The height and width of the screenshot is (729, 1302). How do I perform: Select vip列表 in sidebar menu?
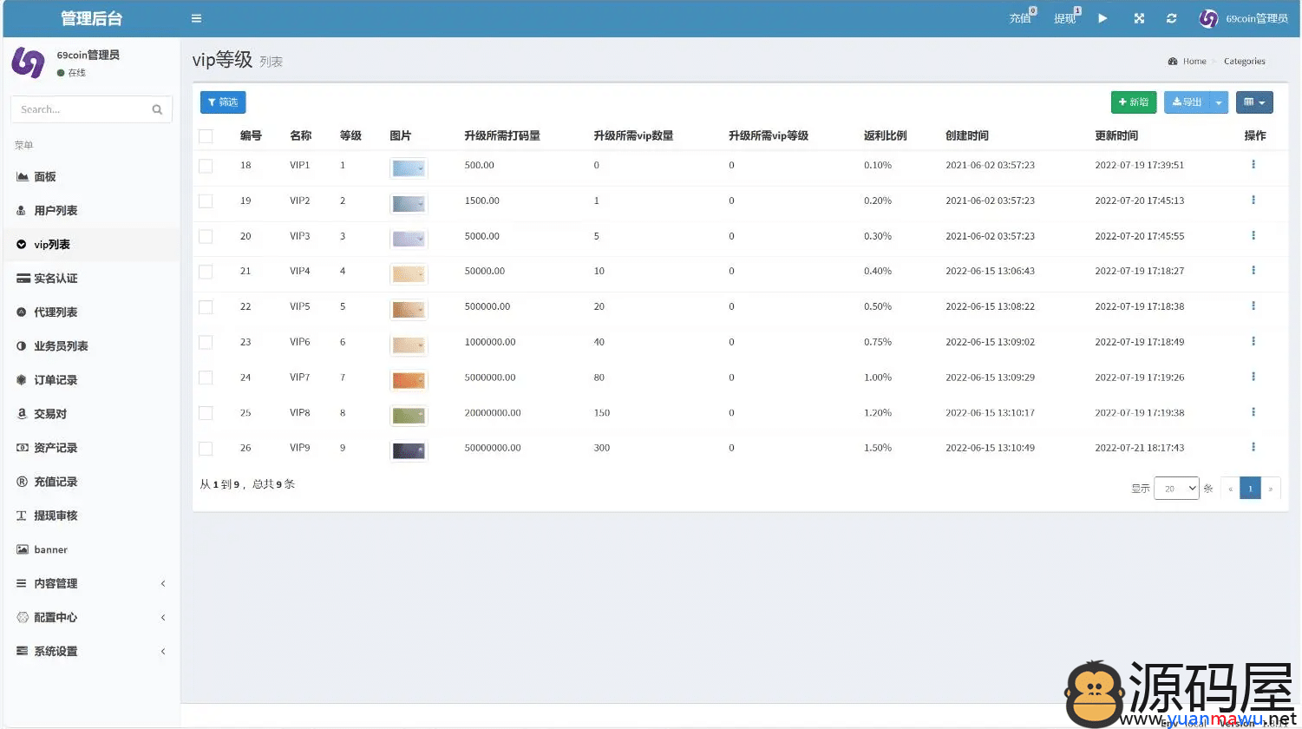90,244
